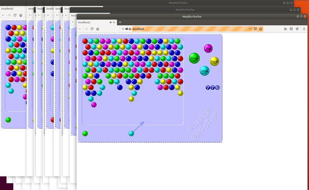Open the Firefox hamburger menu
Image resolution: width=309 pixels, height=190 pixels.
click(304, 29)
